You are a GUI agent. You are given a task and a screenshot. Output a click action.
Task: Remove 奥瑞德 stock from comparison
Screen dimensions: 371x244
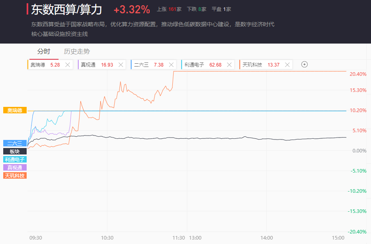point(68,65)
